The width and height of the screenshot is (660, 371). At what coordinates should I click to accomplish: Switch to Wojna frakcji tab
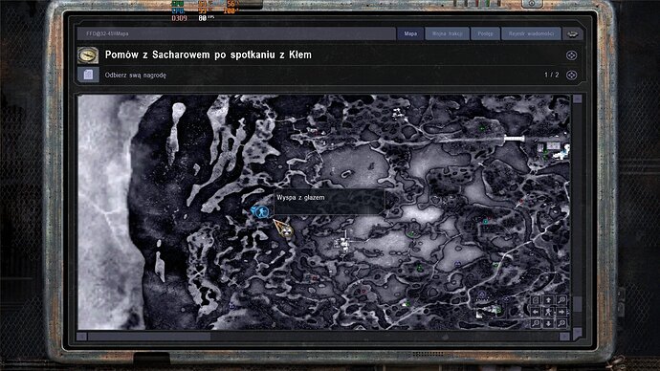(x=447, y=33)
